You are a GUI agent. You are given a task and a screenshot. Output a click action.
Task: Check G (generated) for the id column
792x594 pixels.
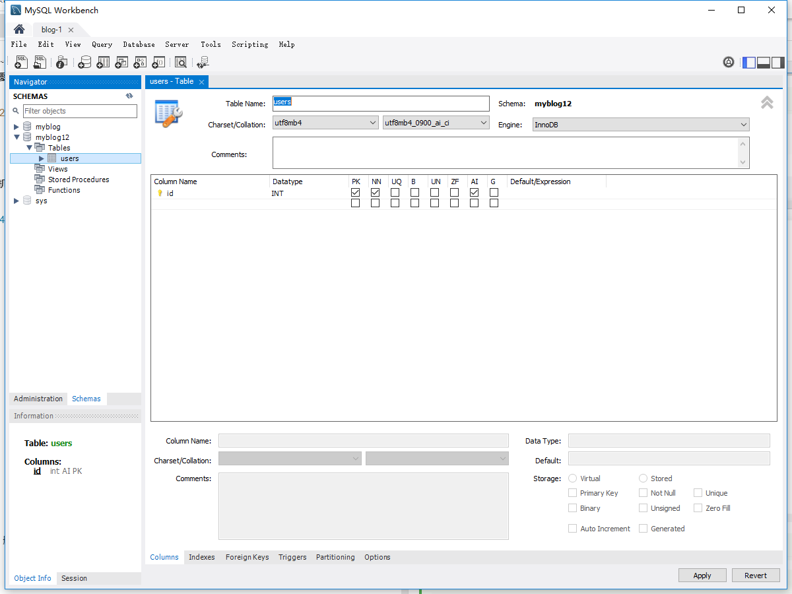[x=494, y=193]
